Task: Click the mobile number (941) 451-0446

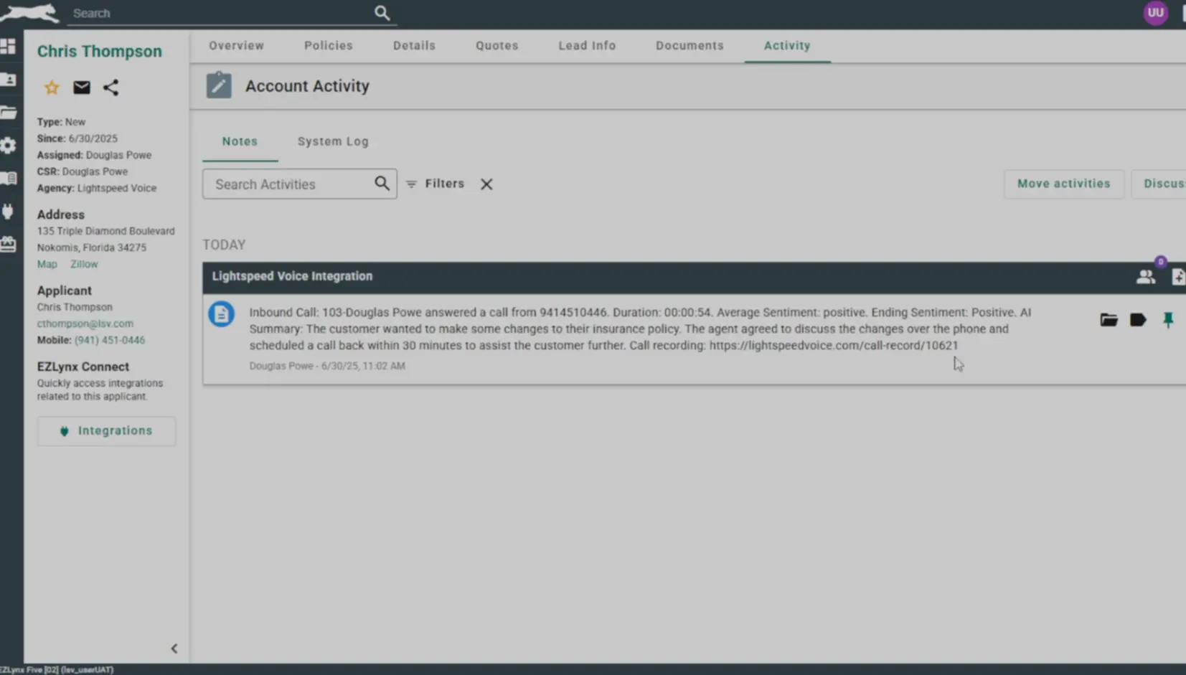Action: [110, 340]
